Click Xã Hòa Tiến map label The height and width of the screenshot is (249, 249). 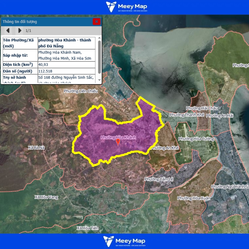(87, 228)
